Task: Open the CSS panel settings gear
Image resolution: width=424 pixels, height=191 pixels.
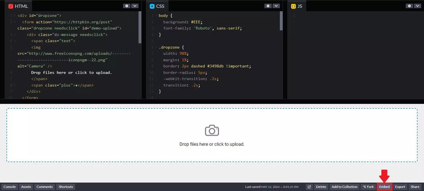Action: [268, 6]
